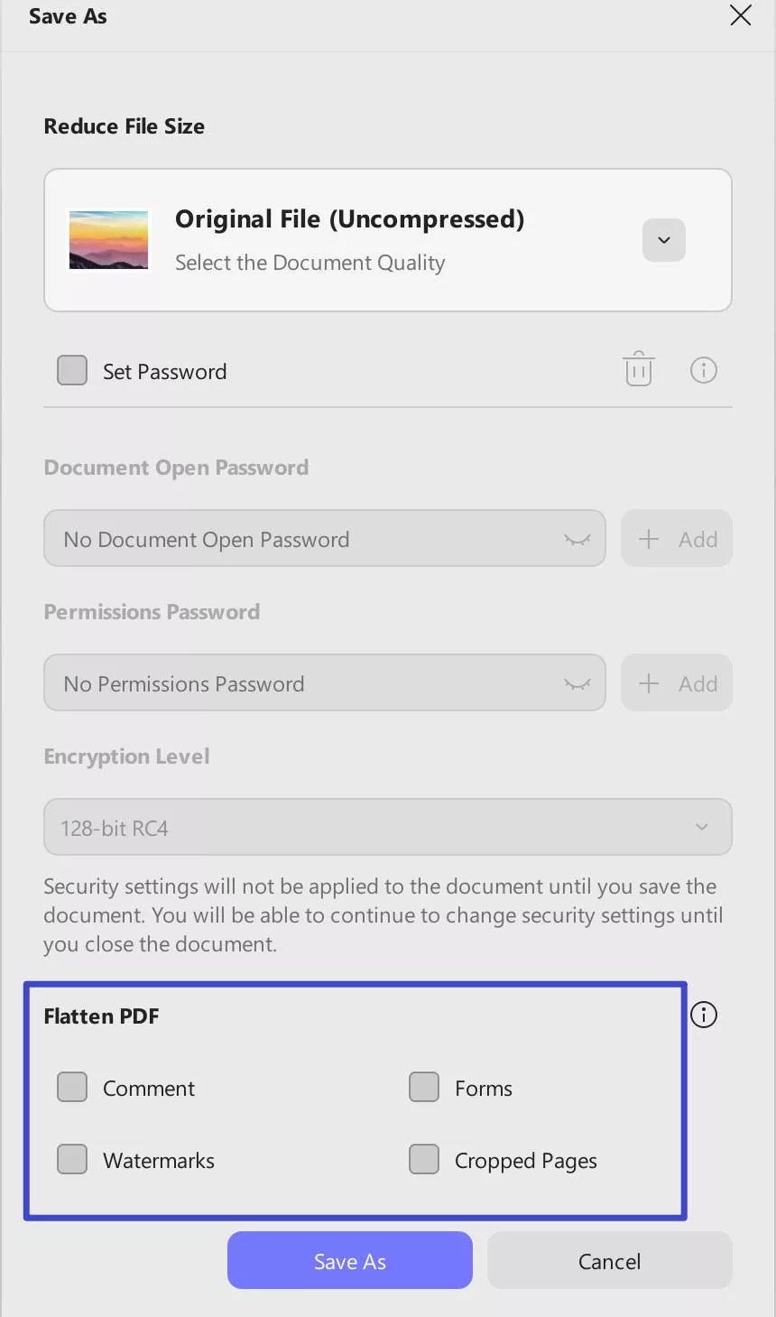Tick the Cropped Pages checkbox

pos(424,1159)
